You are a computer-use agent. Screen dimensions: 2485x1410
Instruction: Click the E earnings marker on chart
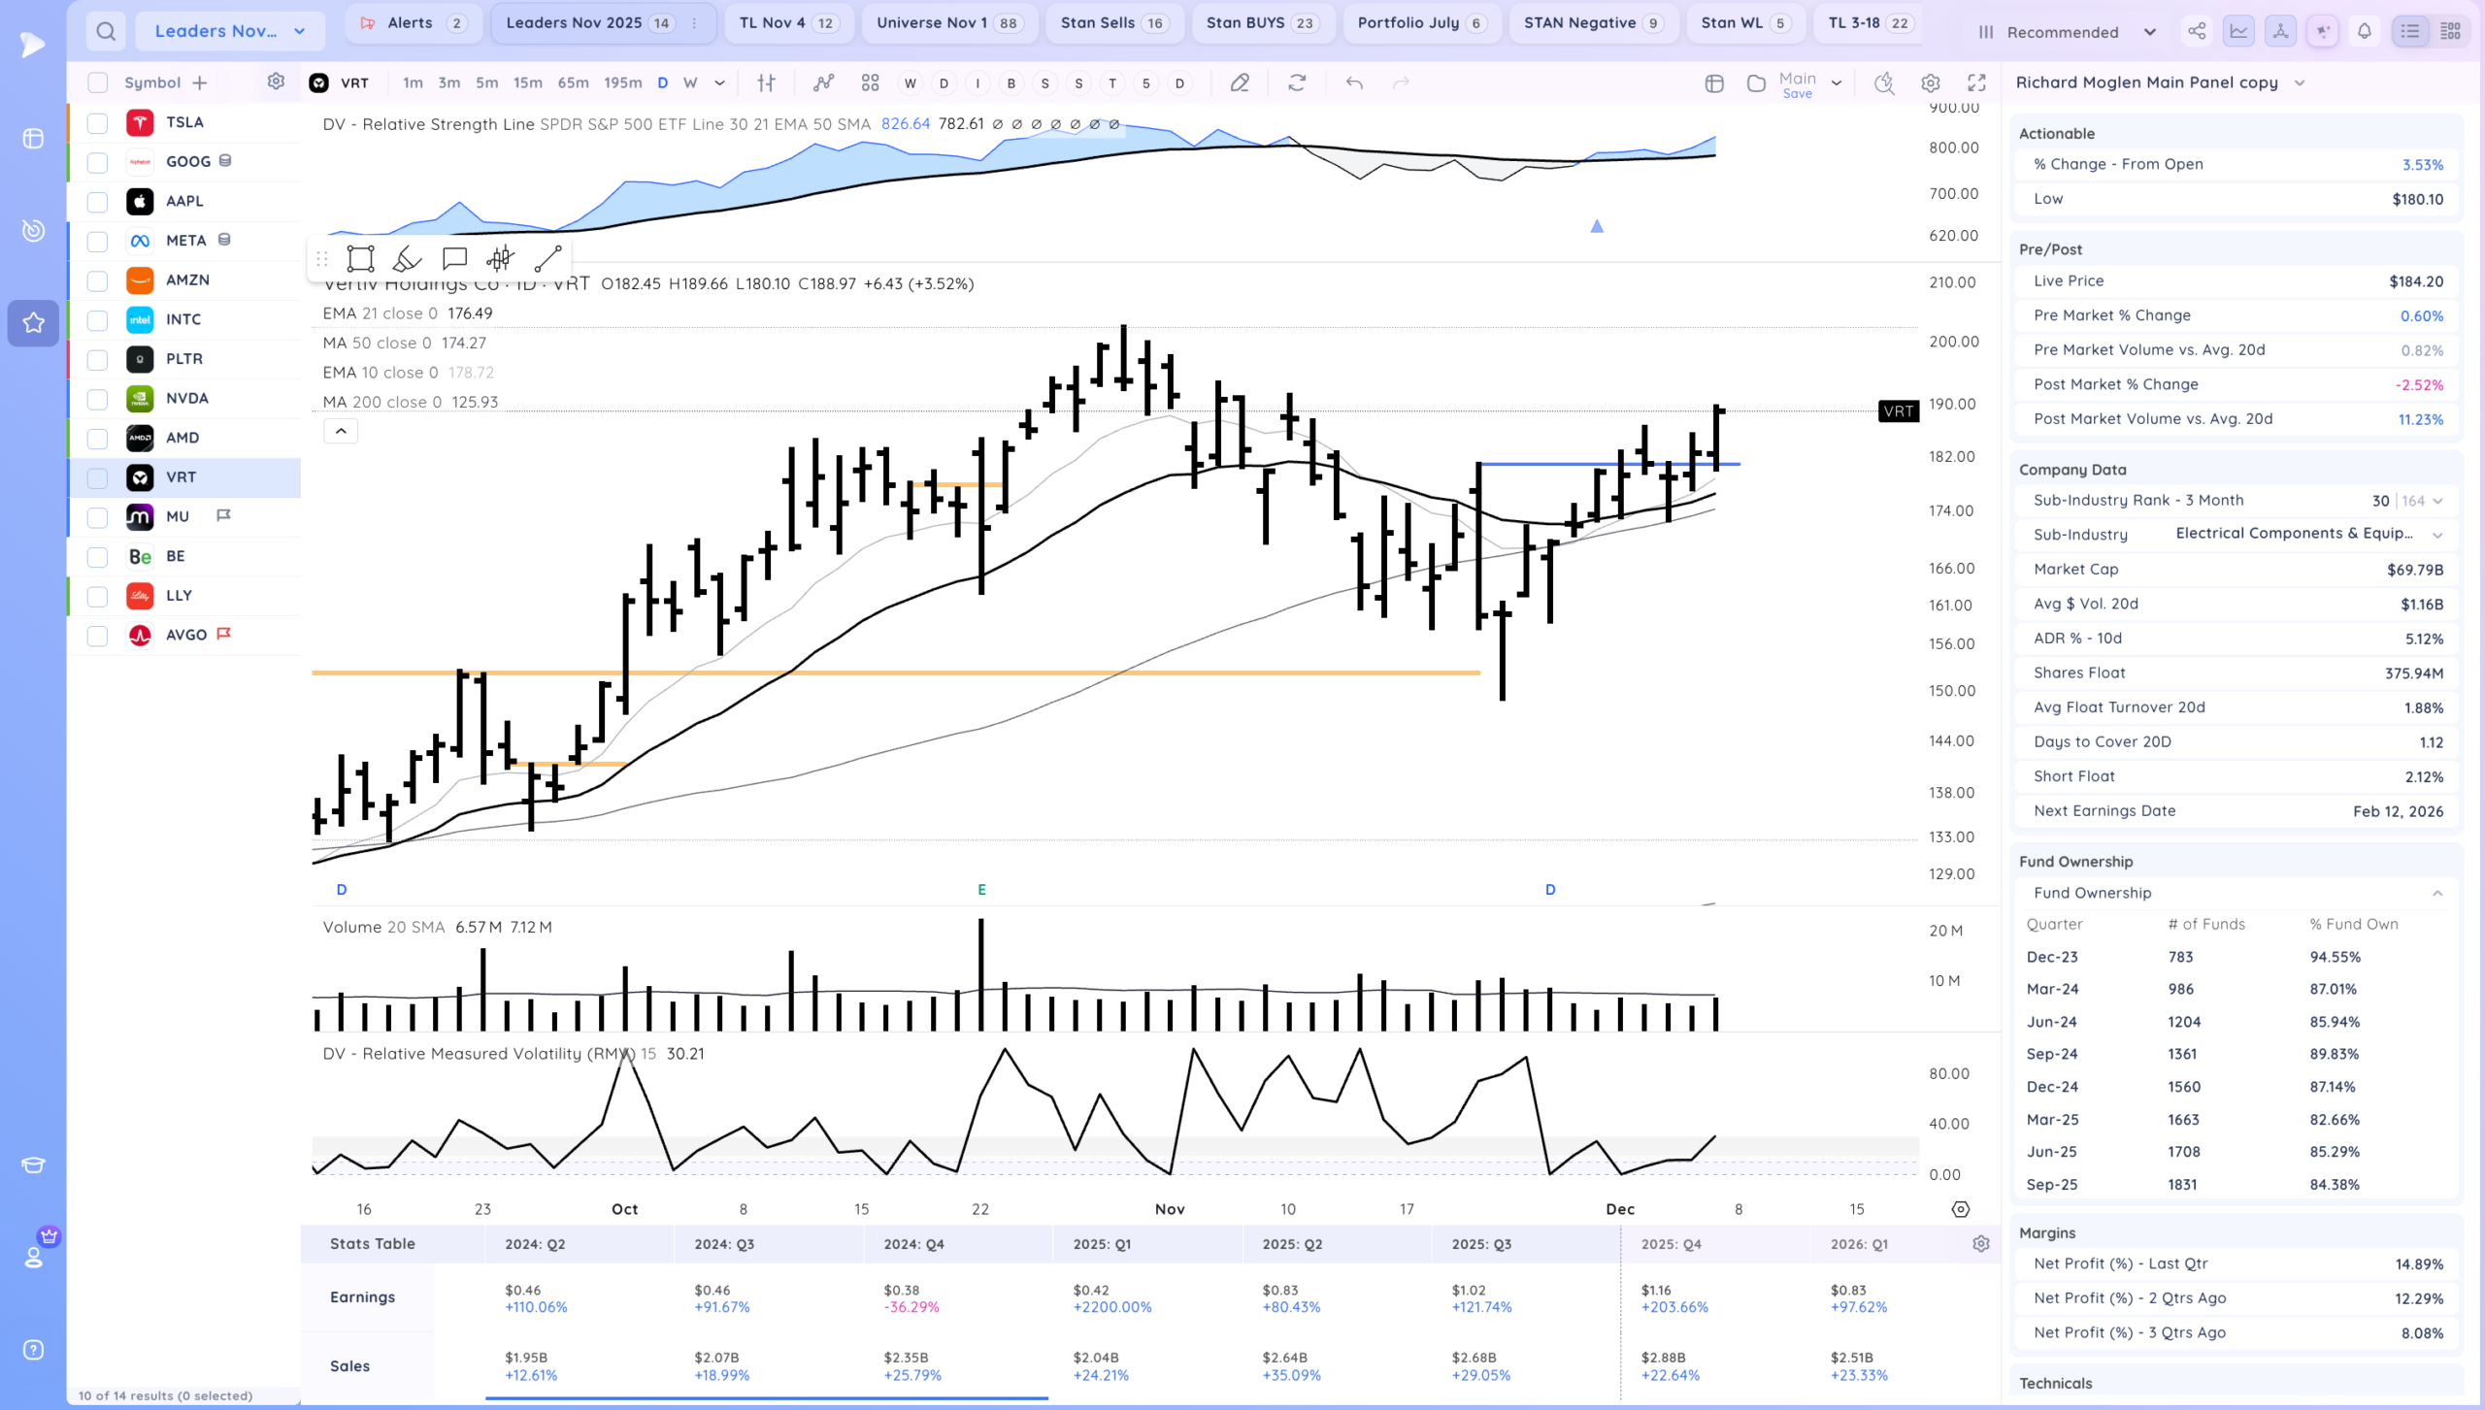coord(981,889)
